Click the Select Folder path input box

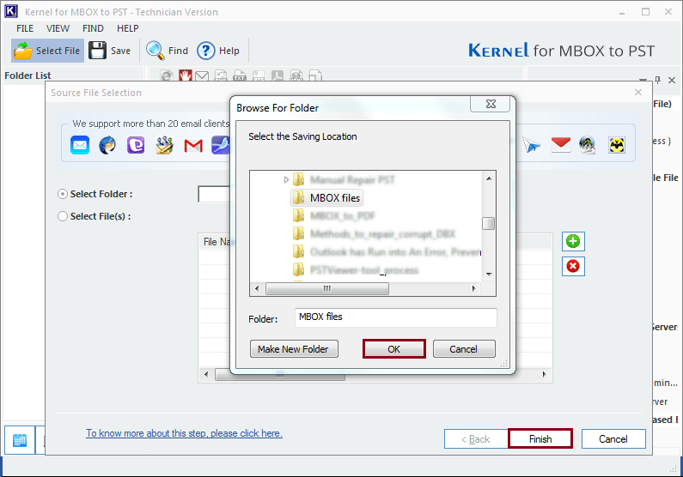tap(214, 194)
